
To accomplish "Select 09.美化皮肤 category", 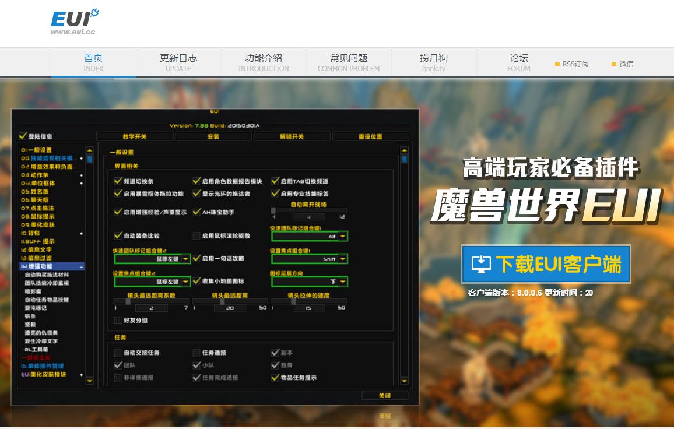I will [37, 225].
